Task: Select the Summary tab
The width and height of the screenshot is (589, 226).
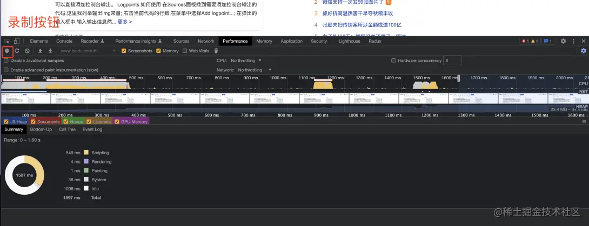Action: (14, 129)
